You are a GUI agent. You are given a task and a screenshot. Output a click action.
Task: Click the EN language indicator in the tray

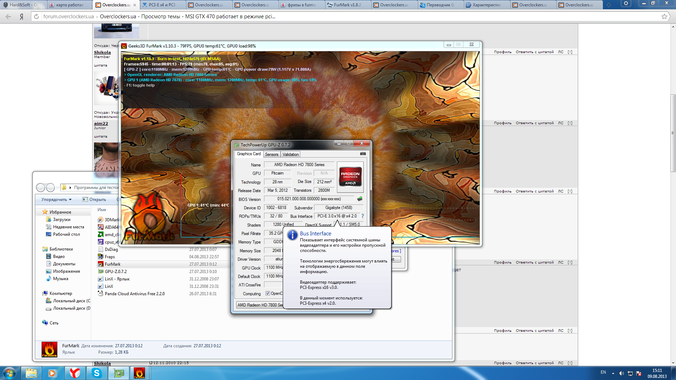tap(603, 372)
